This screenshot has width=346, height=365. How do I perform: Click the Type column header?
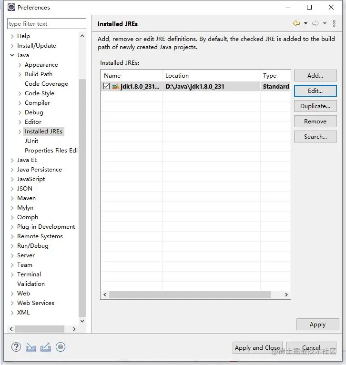click(275, 76)
